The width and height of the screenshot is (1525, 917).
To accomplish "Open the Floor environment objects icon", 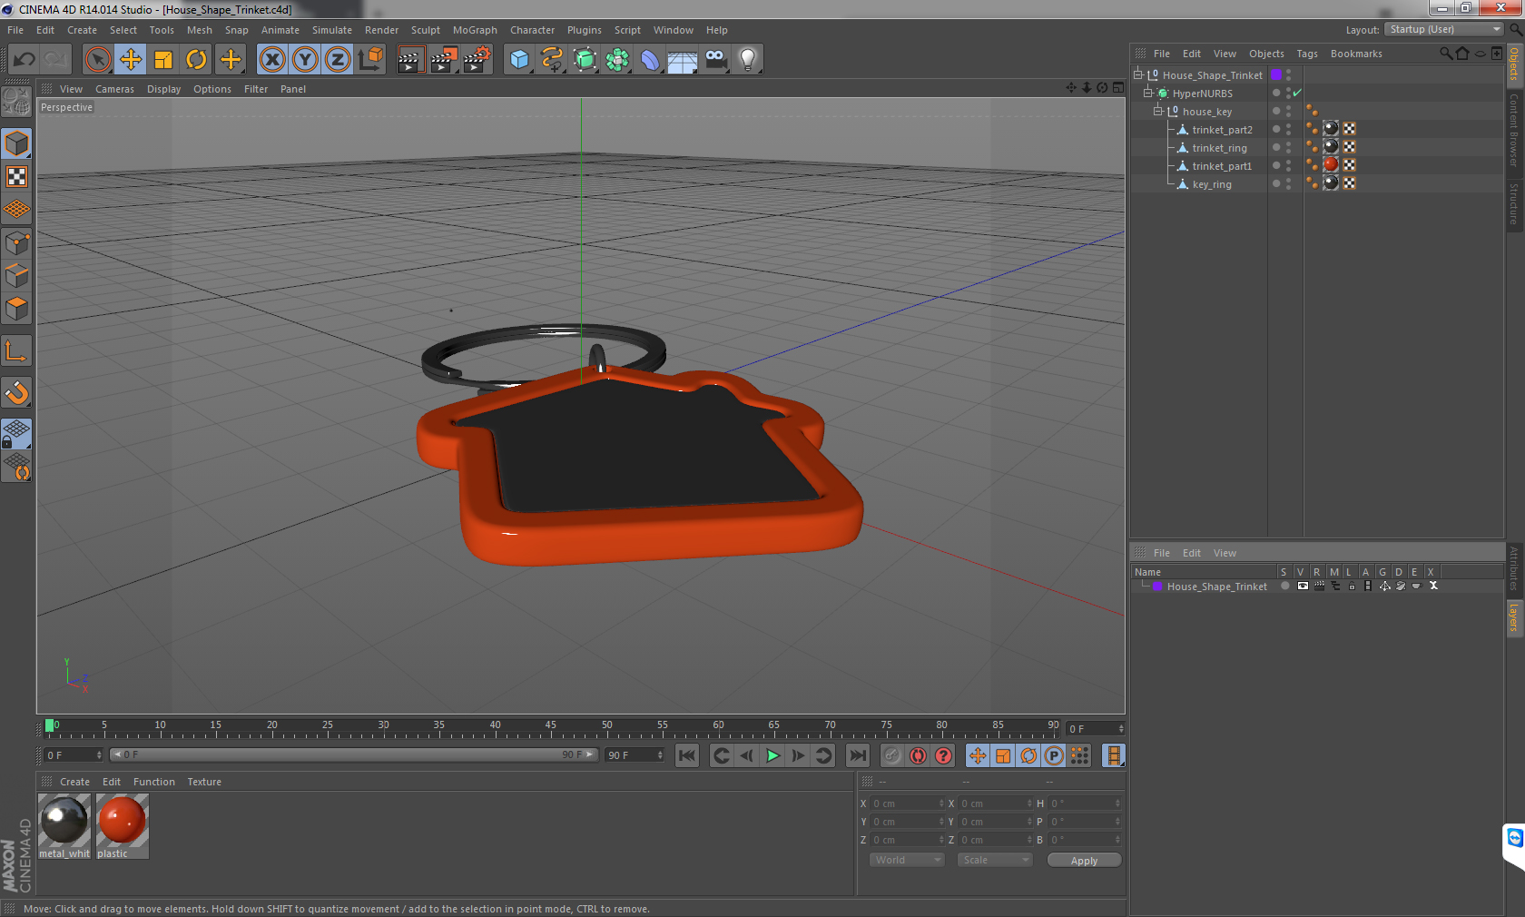I will pyautogui.click(x=683, y=60).
